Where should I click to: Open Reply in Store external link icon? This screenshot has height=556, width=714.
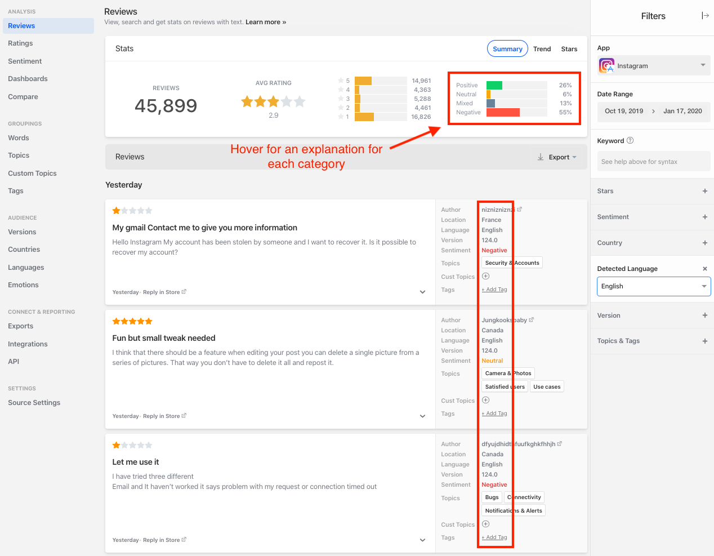pyautogui.click(x=185, y=292)
